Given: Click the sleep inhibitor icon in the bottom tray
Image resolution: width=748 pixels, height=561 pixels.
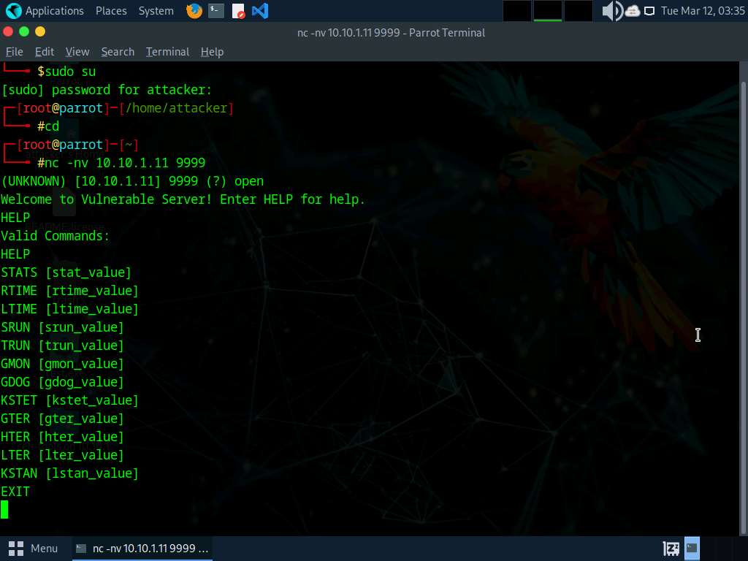Looking at the screenshot, I should (x=671, y=549).
